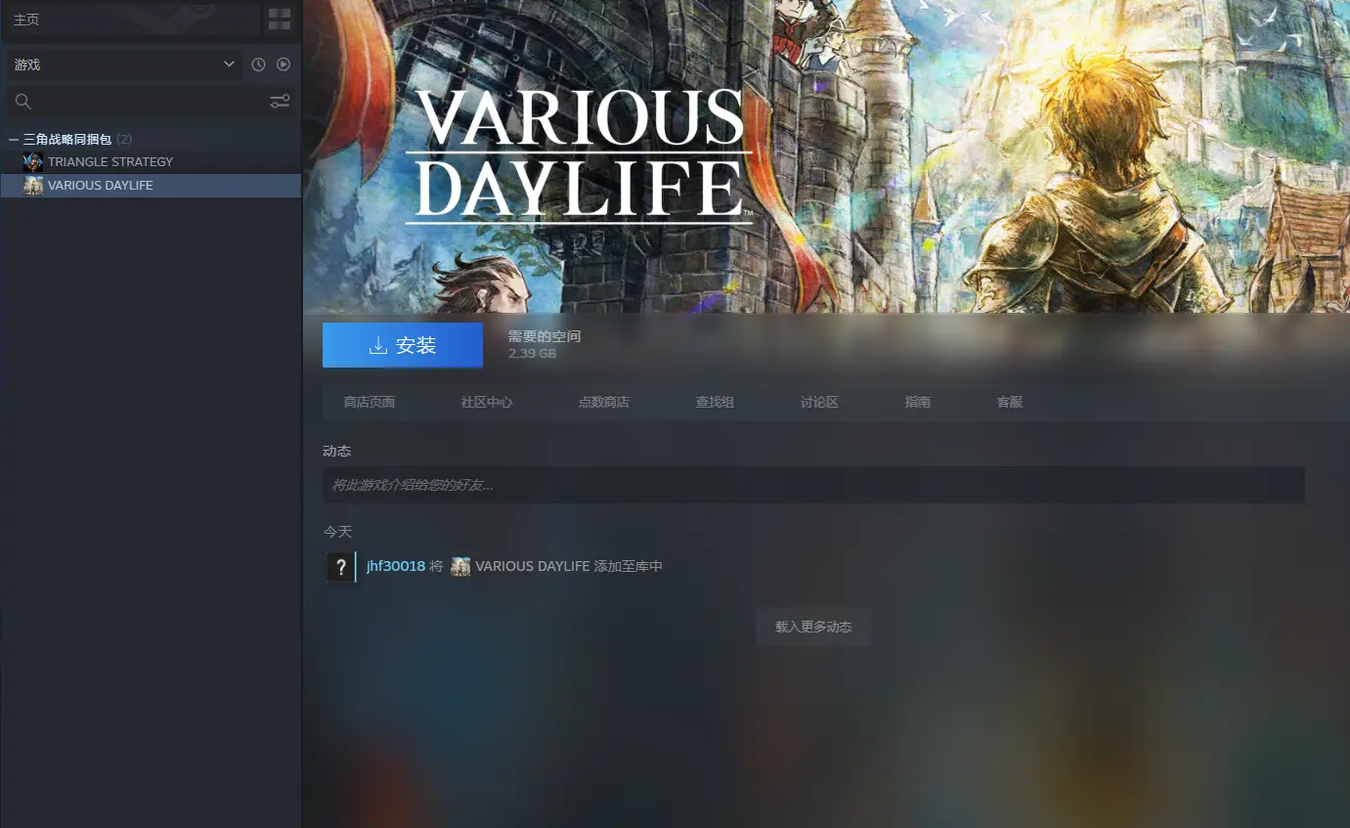Open the 游戏 filter dropdown
Screen dimensions: 1350x828
[x=124, y=65]
